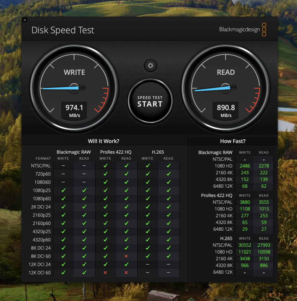Click the 12K DCI 24 H.265 write dash
This screenshot has width=297, height=301.
[x=147, y=264]
